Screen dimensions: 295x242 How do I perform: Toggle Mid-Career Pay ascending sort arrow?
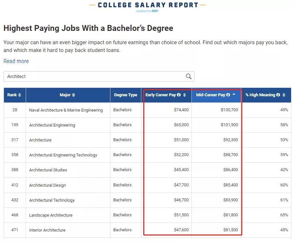point(234,94)
